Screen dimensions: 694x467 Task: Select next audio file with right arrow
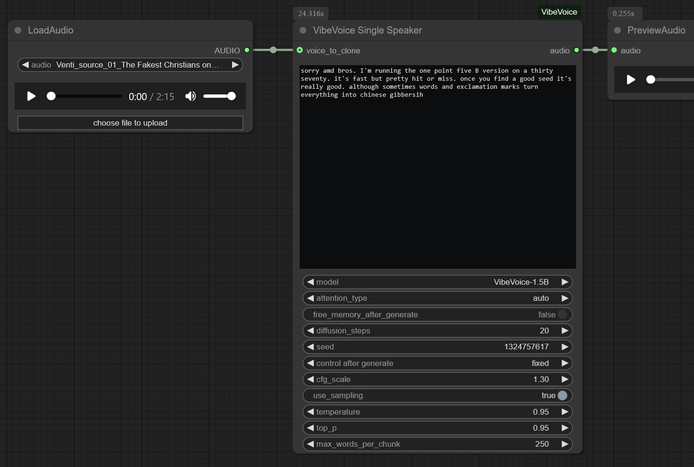pyautogui.click(x=235, y=65)
